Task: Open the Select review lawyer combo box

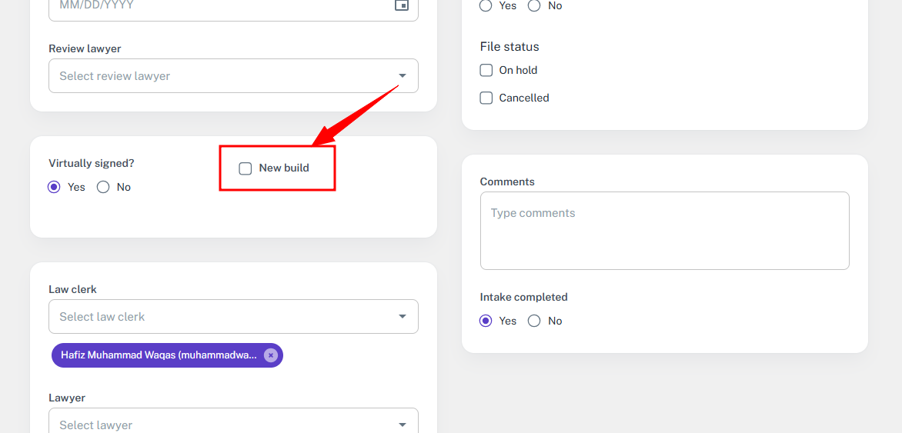Action: point(233,76)
